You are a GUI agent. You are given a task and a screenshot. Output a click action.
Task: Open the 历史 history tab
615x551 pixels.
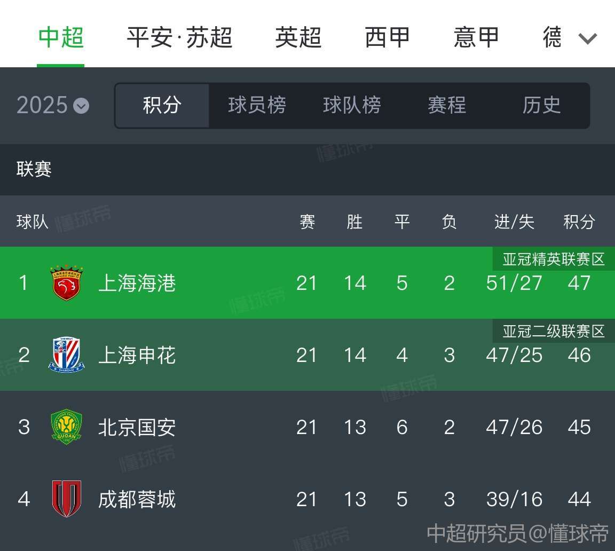[541, 105]
